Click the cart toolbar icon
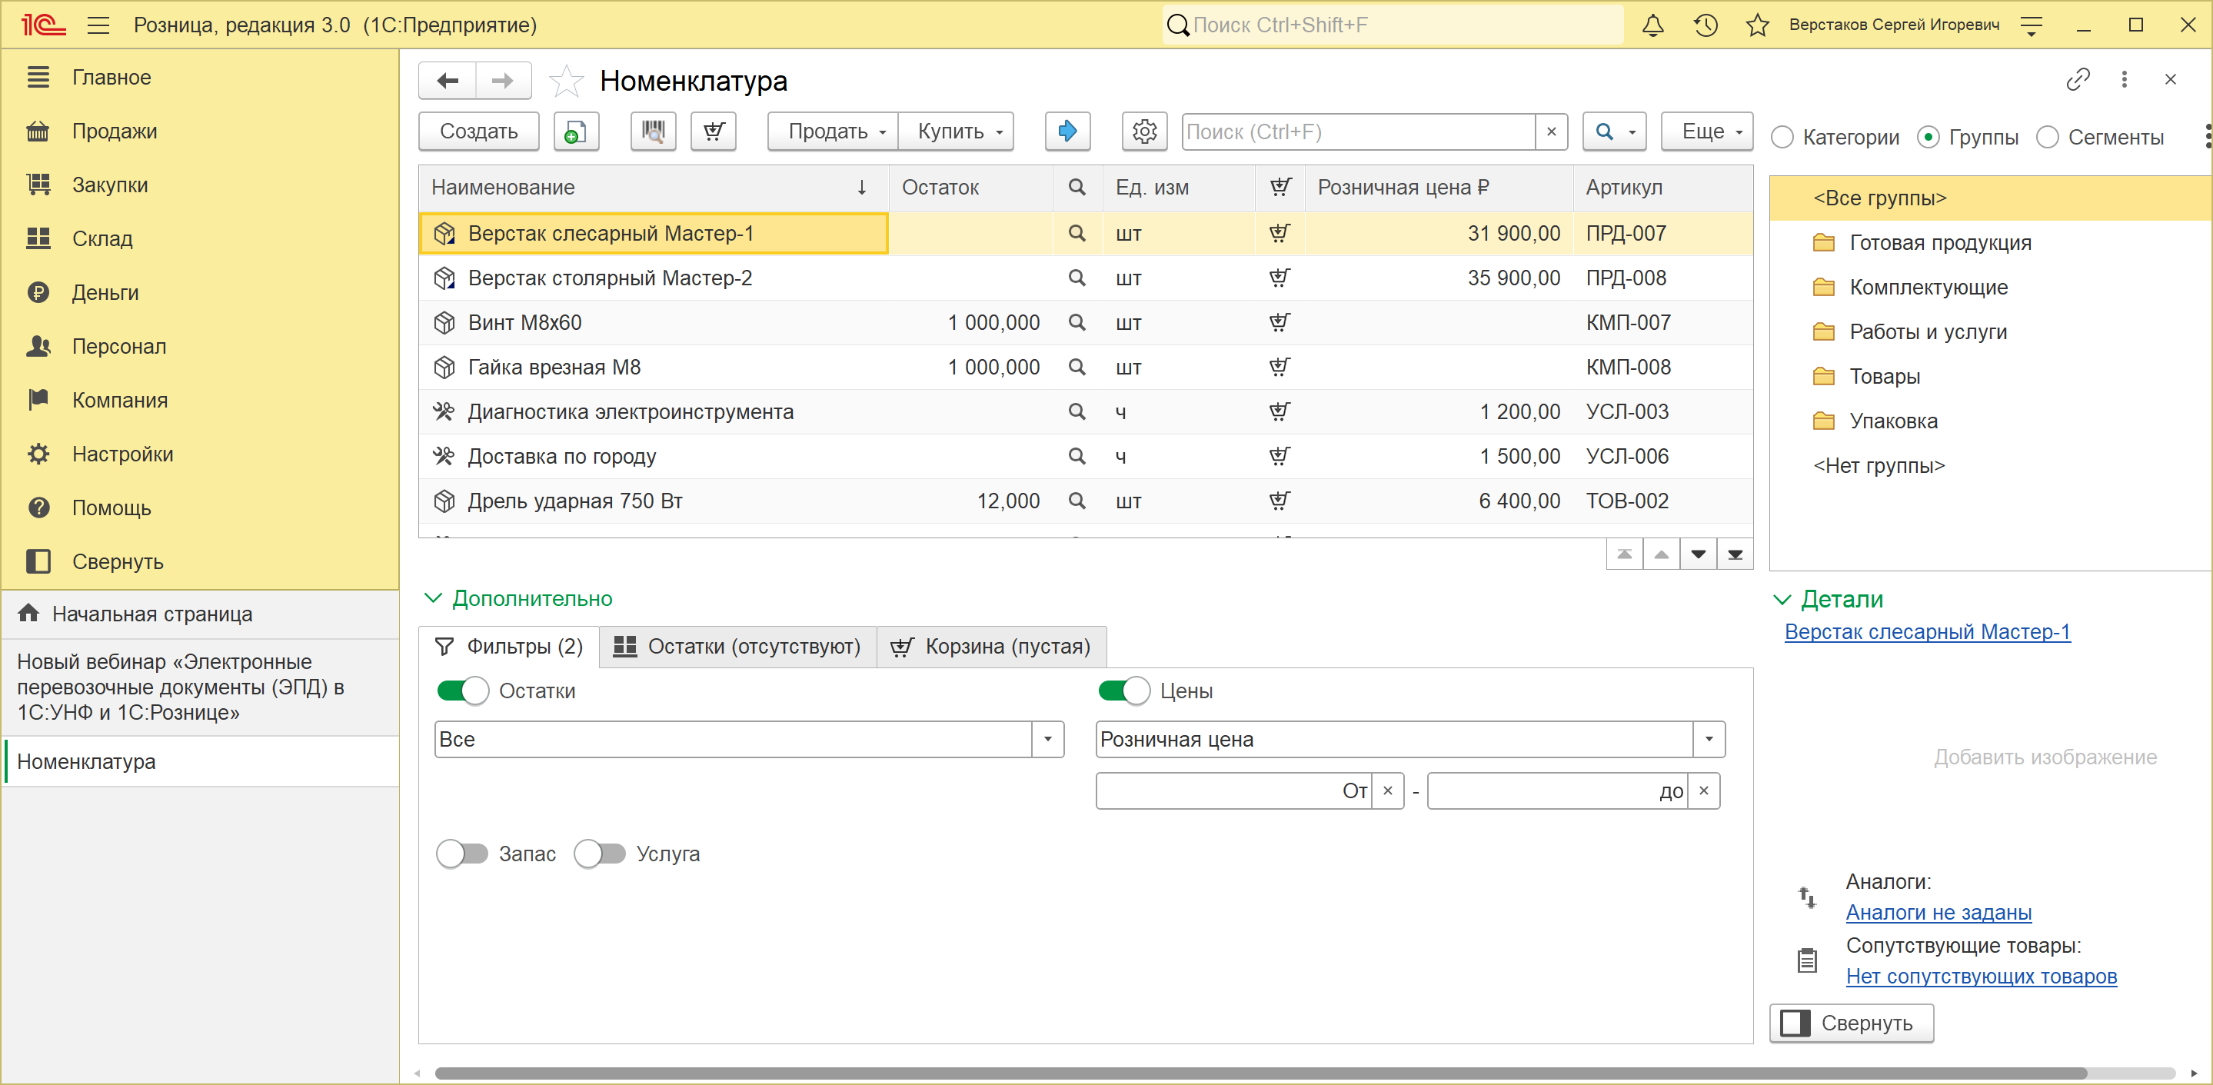Screen dimensions: 2213x1085 point(714,131)
